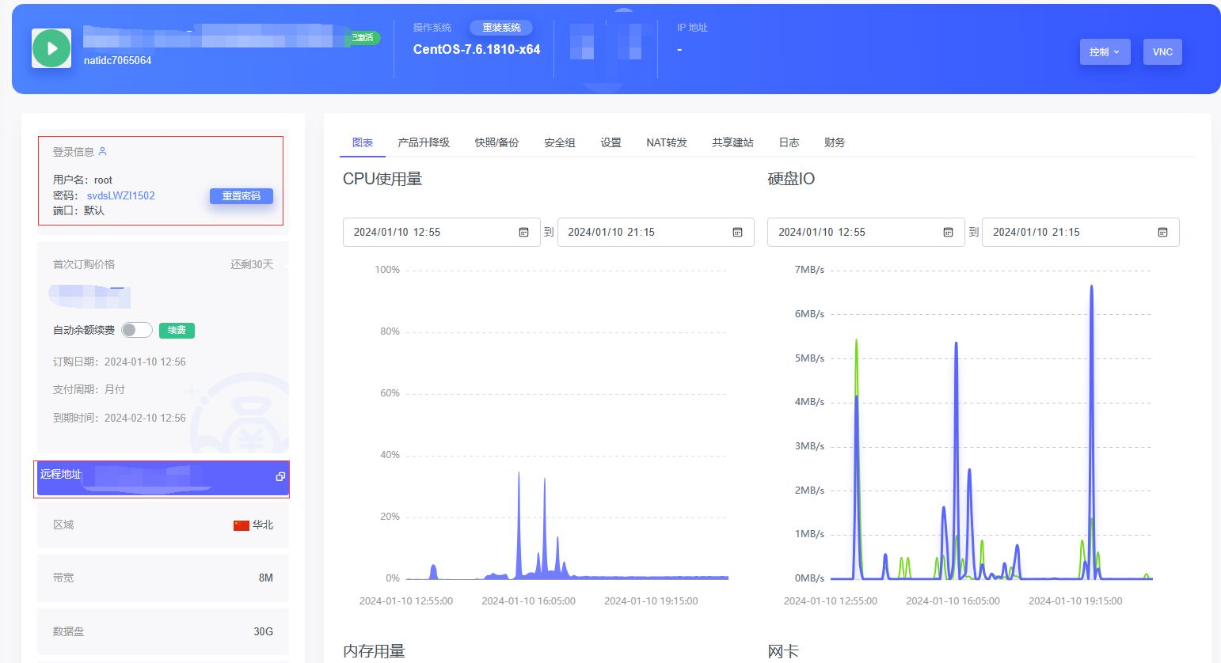Click the China flag icon in 区域 row
This screenshot has width=1221, height=663.
[x=242, y=525]
